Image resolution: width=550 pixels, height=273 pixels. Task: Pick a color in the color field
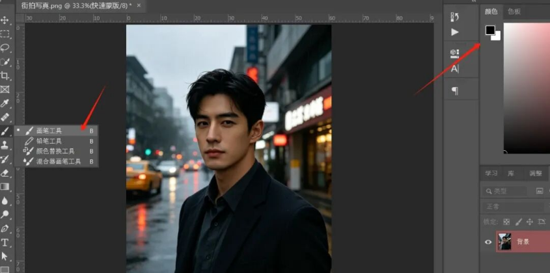click(x=527, y=88)
